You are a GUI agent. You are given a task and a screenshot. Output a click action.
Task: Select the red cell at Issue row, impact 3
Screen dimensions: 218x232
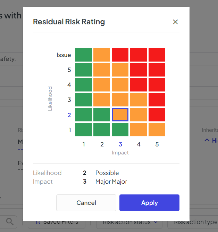[x=120, y=55]
